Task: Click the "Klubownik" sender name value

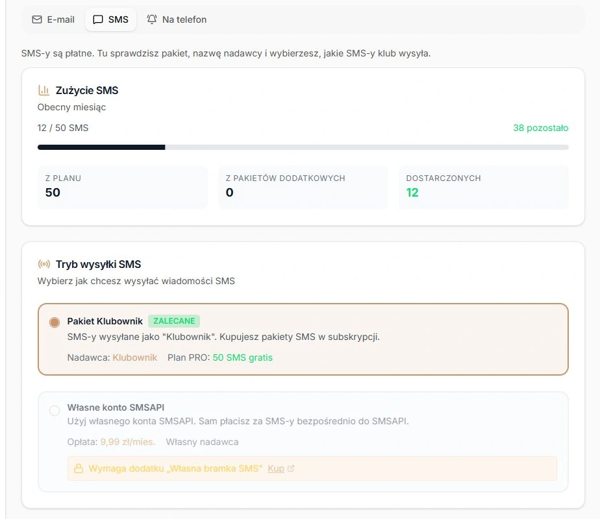Action: [x=134, y=357]
